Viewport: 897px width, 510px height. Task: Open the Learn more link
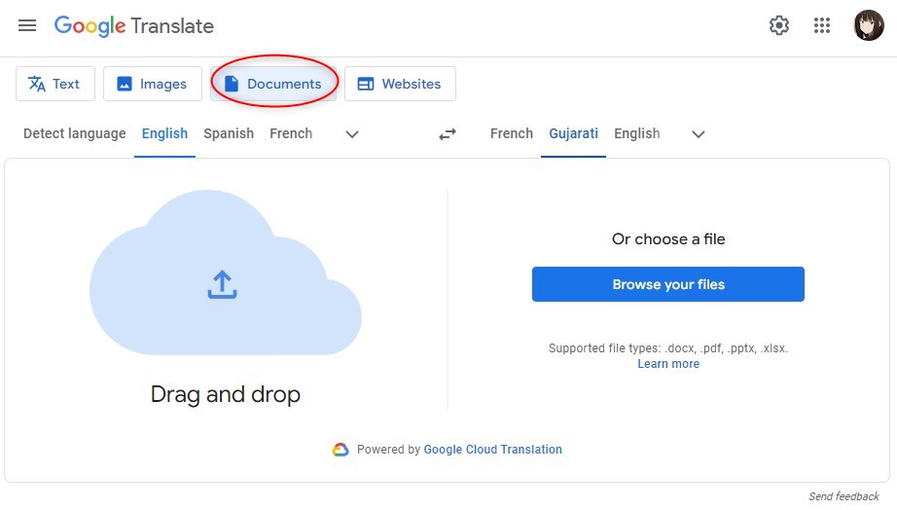point(668,364)
